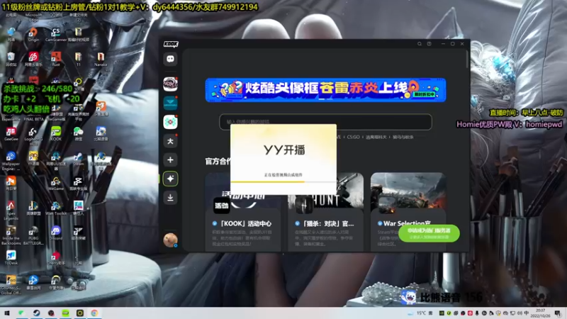The image size is (567, 319).
Task: Open the Windows Start menu
Action: click(7, 313)
